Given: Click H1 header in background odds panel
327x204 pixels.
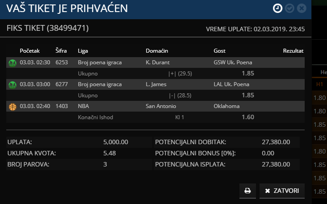Looking at the screenshot, I should tap(319, 84).
